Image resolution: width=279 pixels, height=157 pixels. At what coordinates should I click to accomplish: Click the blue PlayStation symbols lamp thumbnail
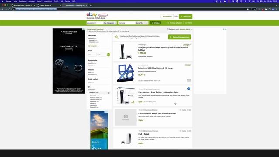(x=126, y=73)
